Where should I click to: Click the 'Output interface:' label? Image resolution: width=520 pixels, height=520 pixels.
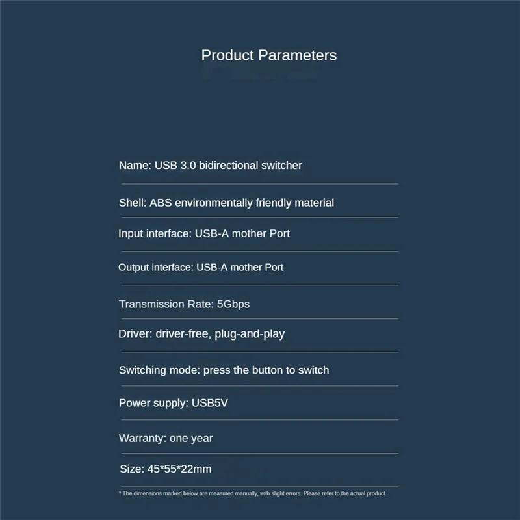(x=156, y=267)
